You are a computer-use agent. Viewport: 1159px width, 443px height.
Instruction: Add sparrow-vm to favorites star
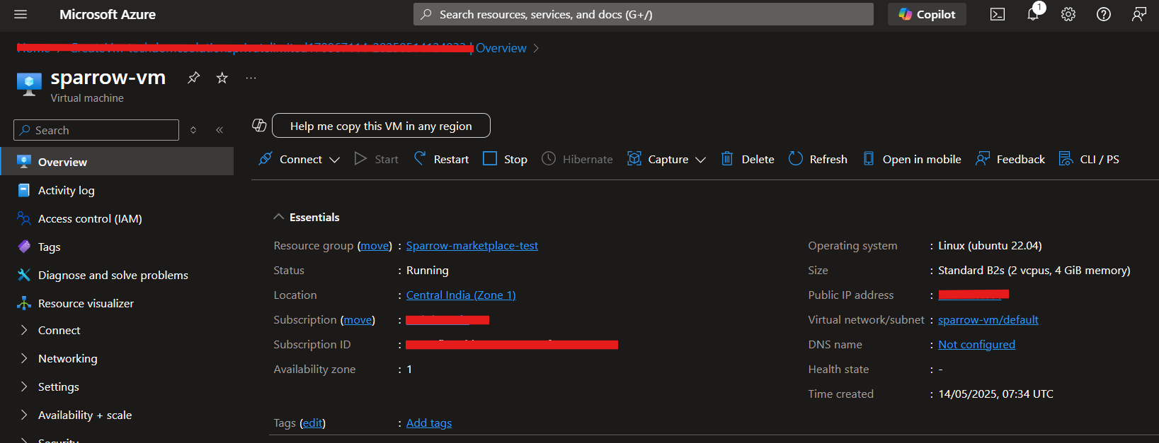pyautogui.click(x=222, y=78)
